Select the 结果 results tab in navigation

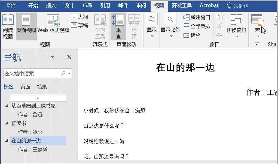42,87
